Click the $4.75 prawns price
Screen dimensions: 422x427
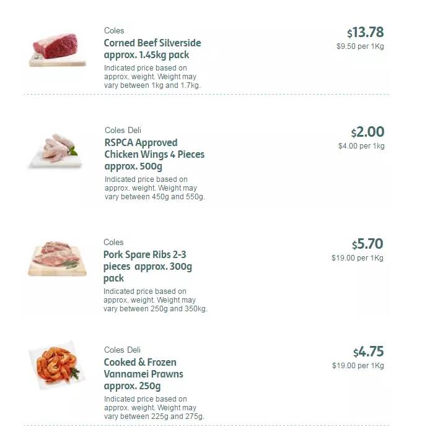pyautogui.click(x=368, y=352)
